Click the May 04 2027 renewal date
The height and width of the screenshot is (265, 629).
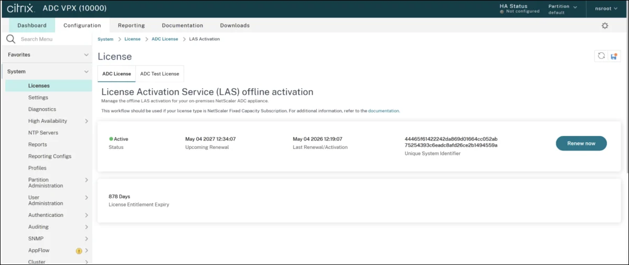[210, 139]
